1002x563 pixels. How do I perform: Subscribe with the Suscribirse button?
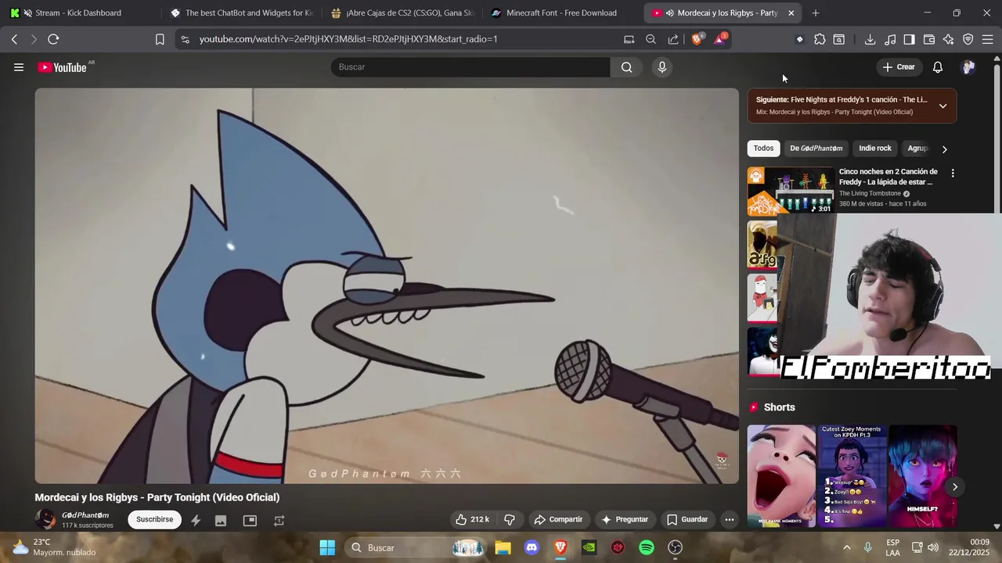(x=155, y=519)
